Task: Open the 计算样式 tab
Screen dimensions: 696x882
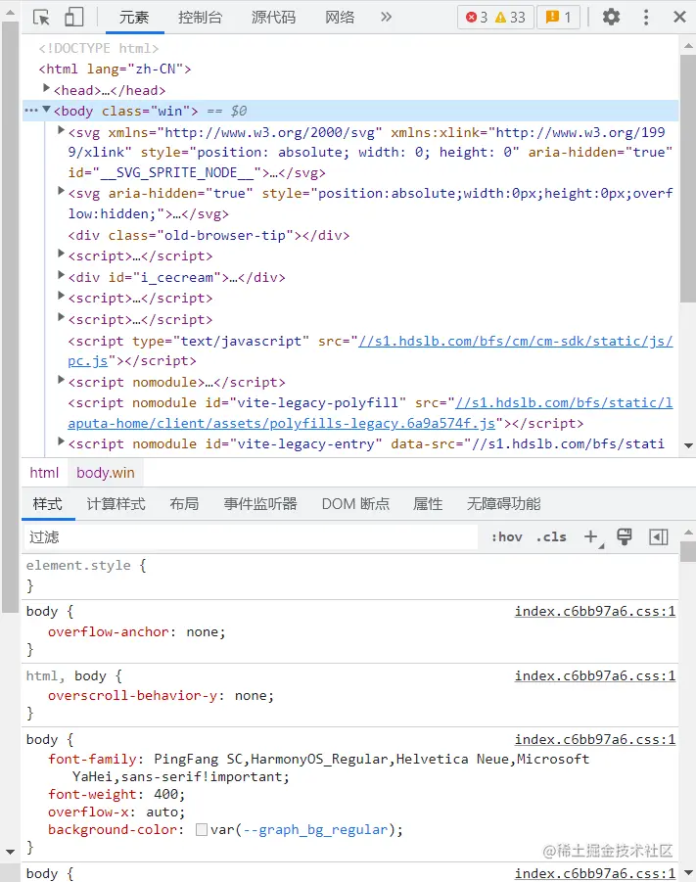Action: (116, 503)
